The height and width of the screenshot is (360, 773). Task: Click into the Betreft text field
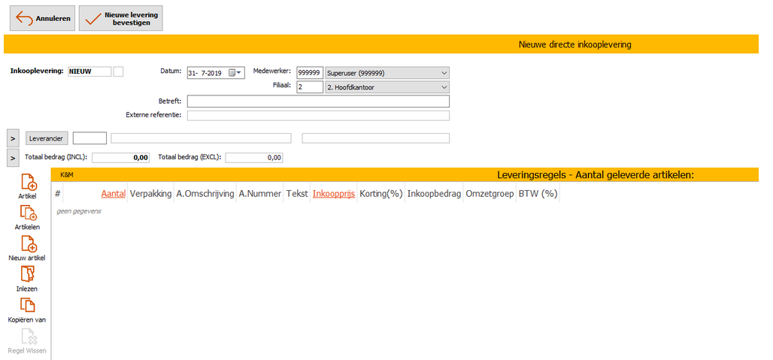click(x=317, y=101)
